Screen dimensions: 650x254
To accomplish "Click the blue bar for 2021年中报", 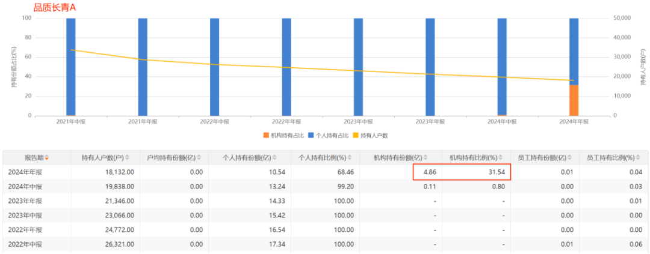I will pos(71,67).
